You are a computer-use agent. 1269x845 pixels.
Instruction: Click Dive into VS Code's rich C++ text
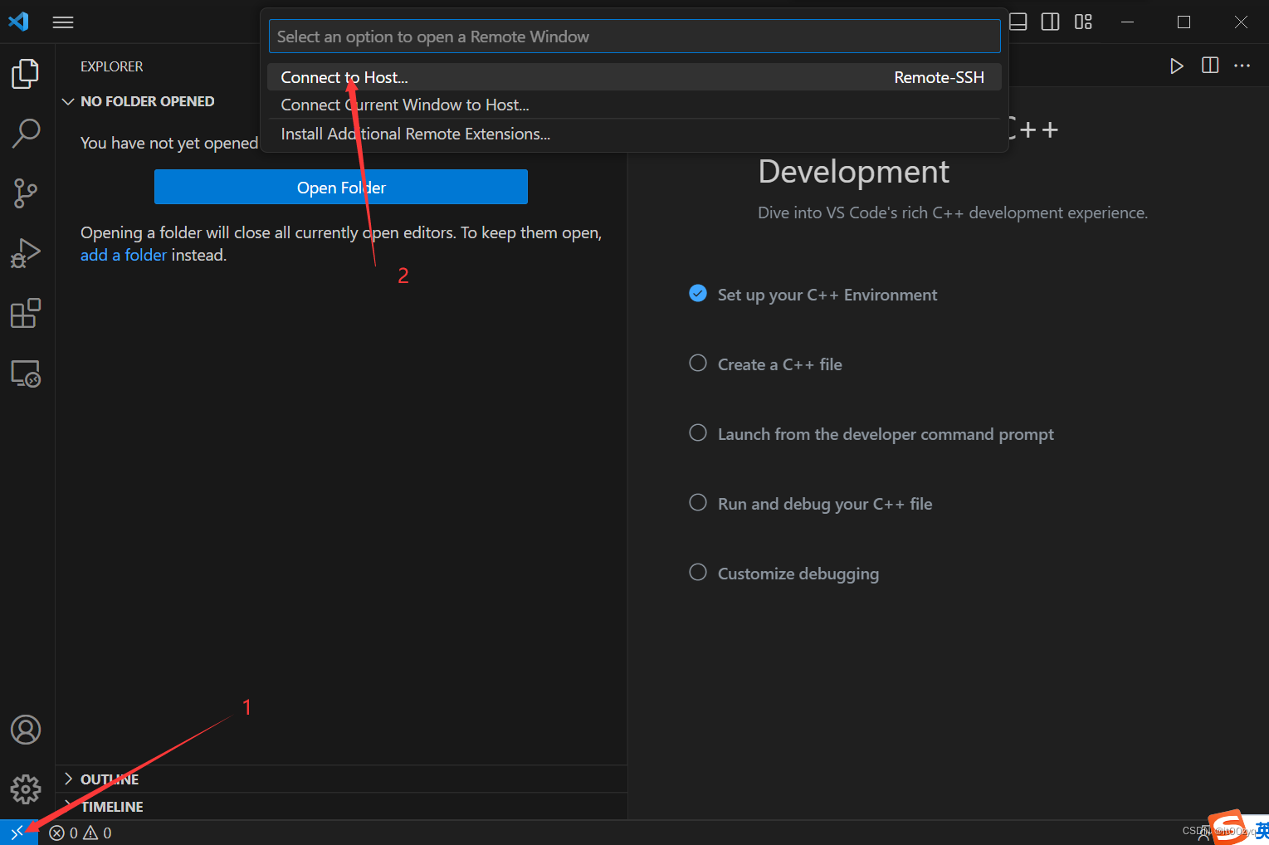(953, 212)
